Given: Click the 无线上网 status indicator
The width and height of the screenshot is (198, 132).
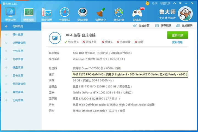Looking at the screenshot, I should tap(89, 42).
